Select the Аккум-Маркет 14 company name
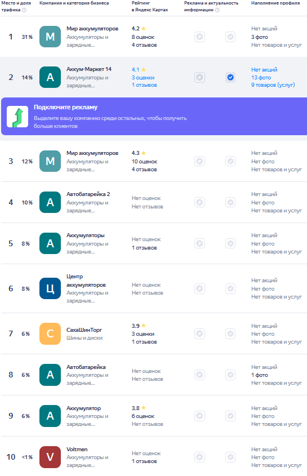The width and height of the screenshot is (307, 476). click(89, 69)
